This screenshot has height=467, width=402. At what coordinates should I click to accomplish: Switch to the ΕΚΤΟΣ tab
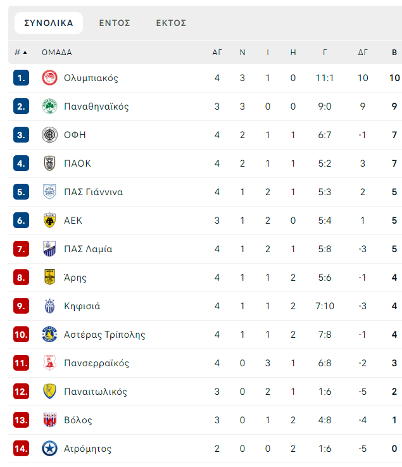(x=171, y=23)
